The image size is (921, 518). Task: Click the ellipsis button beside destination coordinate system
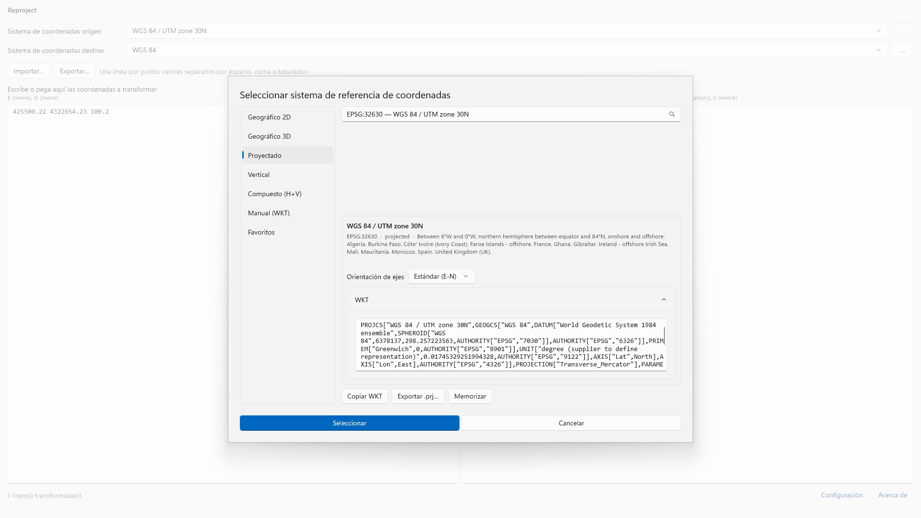click(x=902, y=50)
